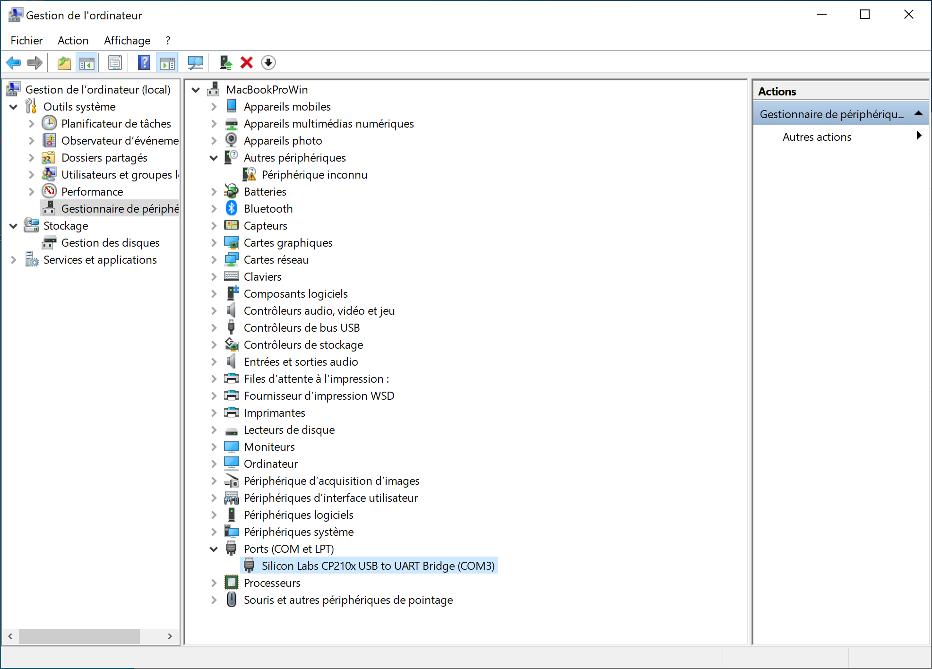Select Composants logiciels label

pos(295,293)
